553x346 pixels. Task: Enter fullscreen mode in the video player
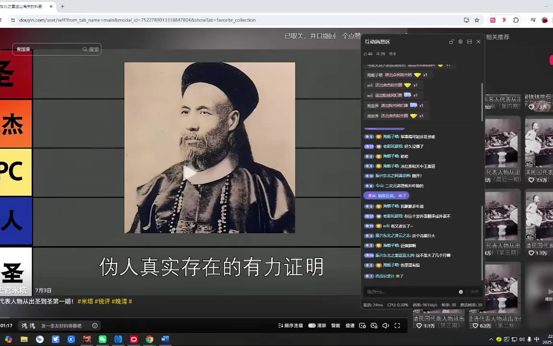click(x=397, y=326)
